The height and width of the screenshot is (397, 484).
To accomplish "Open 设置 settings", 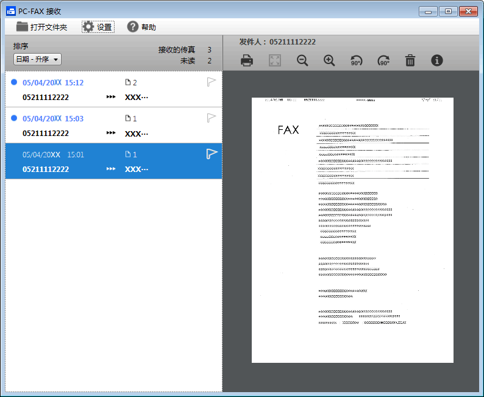I will 98,27.
